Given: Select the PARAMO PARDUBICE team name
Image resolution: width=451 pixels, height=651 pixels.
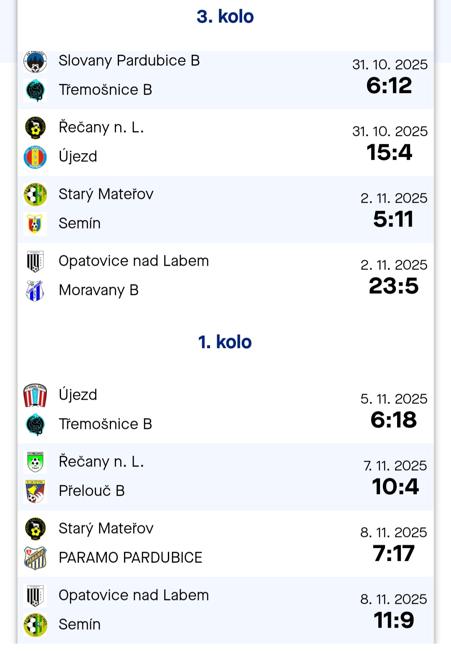Looking at the screenshot, I should point(130,558).
